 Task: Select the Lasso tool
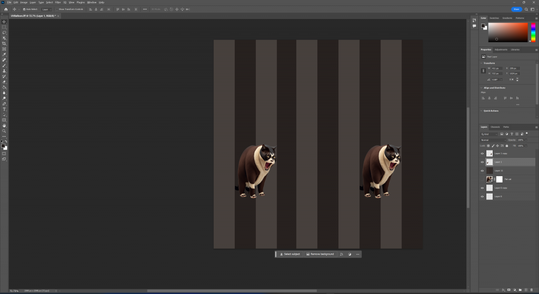pos(4,33)
